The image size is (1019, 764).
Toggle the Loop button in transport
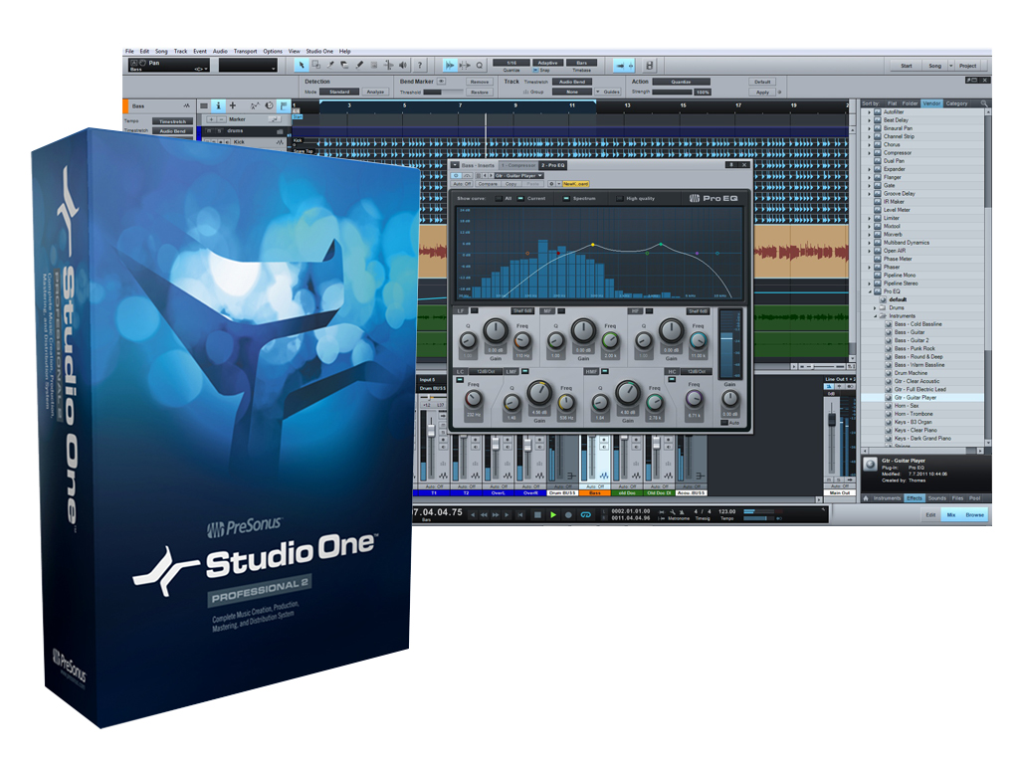click(586, 514)
